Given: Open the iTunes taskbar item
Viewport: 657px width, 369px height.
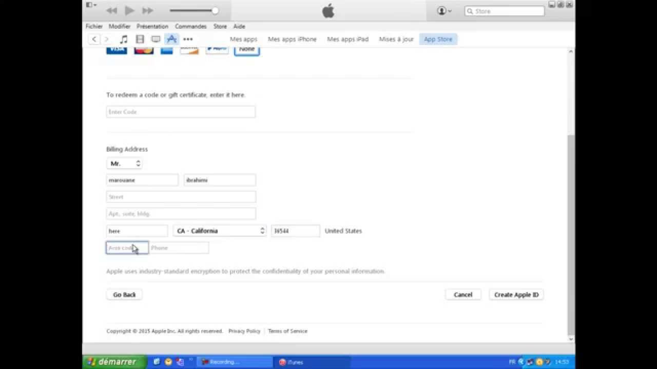Looking at the screenshot, I should coord(312,362).
